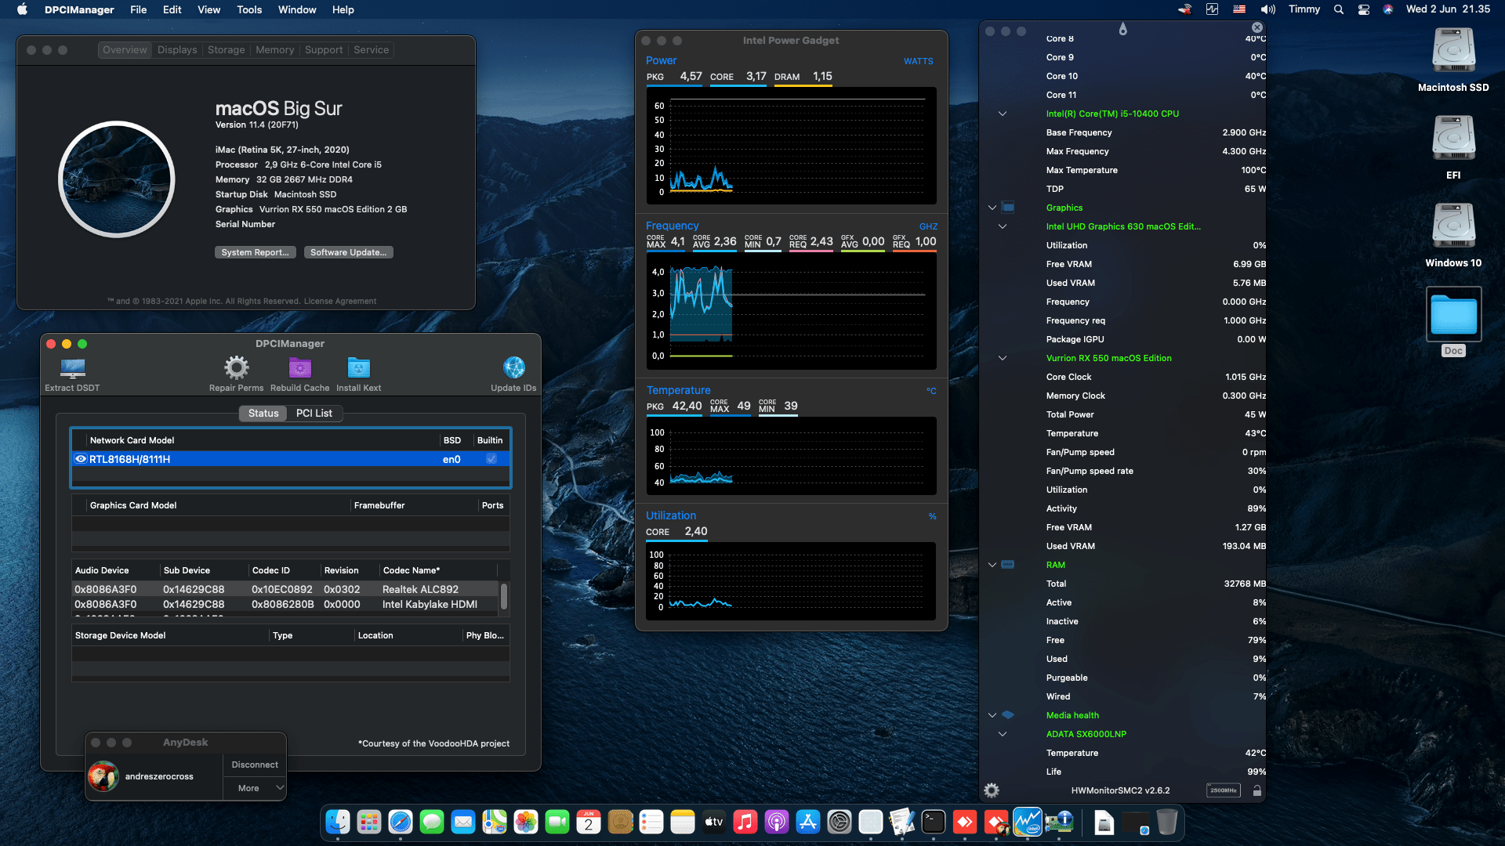This screenshot has width=1505, height=846.
Task: Open the HWMonitorSMC2 settings gear icon
Action: point(992,790)
